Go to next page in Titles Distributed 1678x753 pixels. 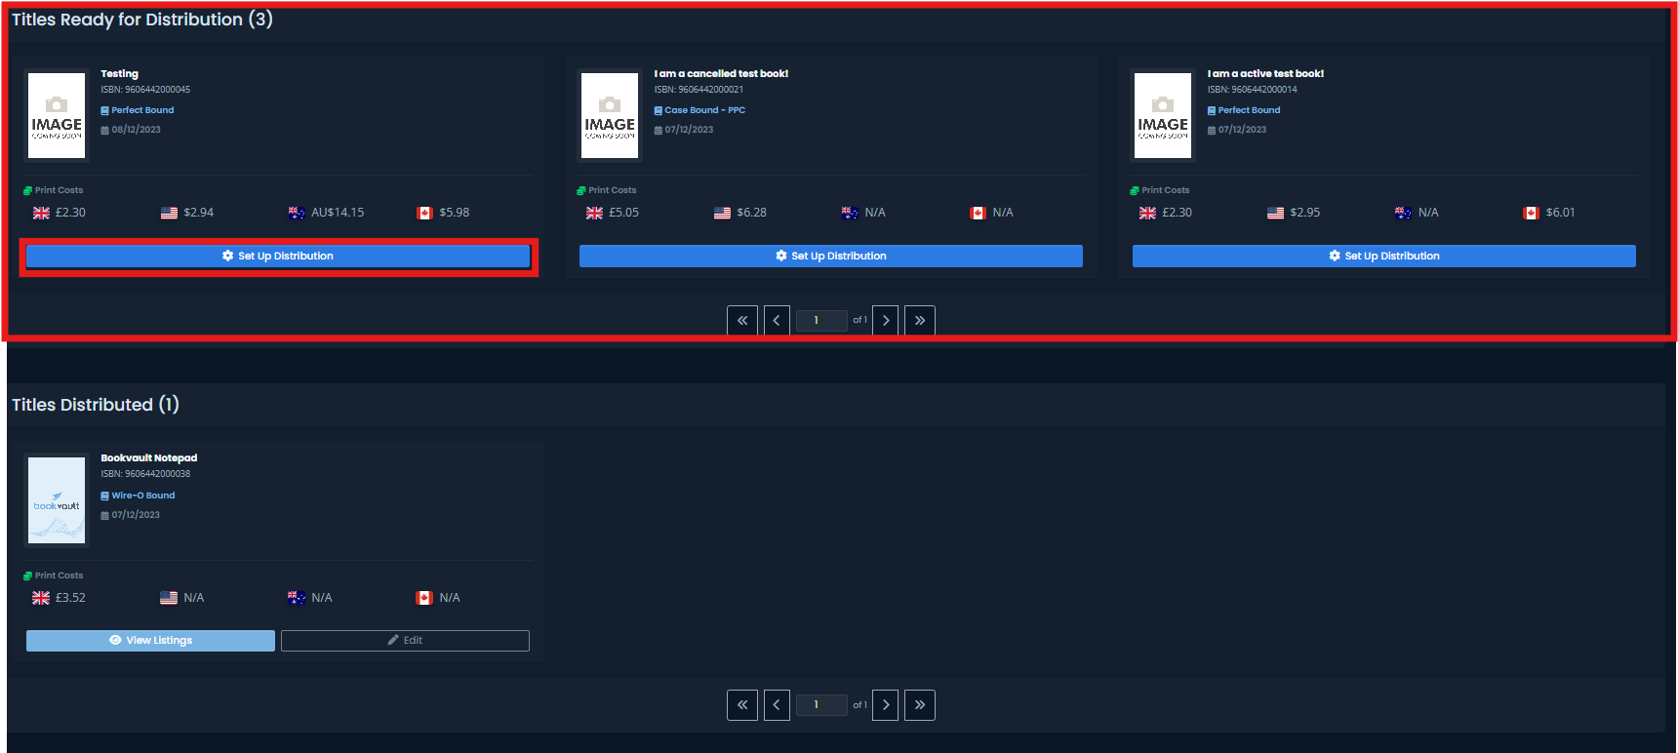click(x=885, y=704)
